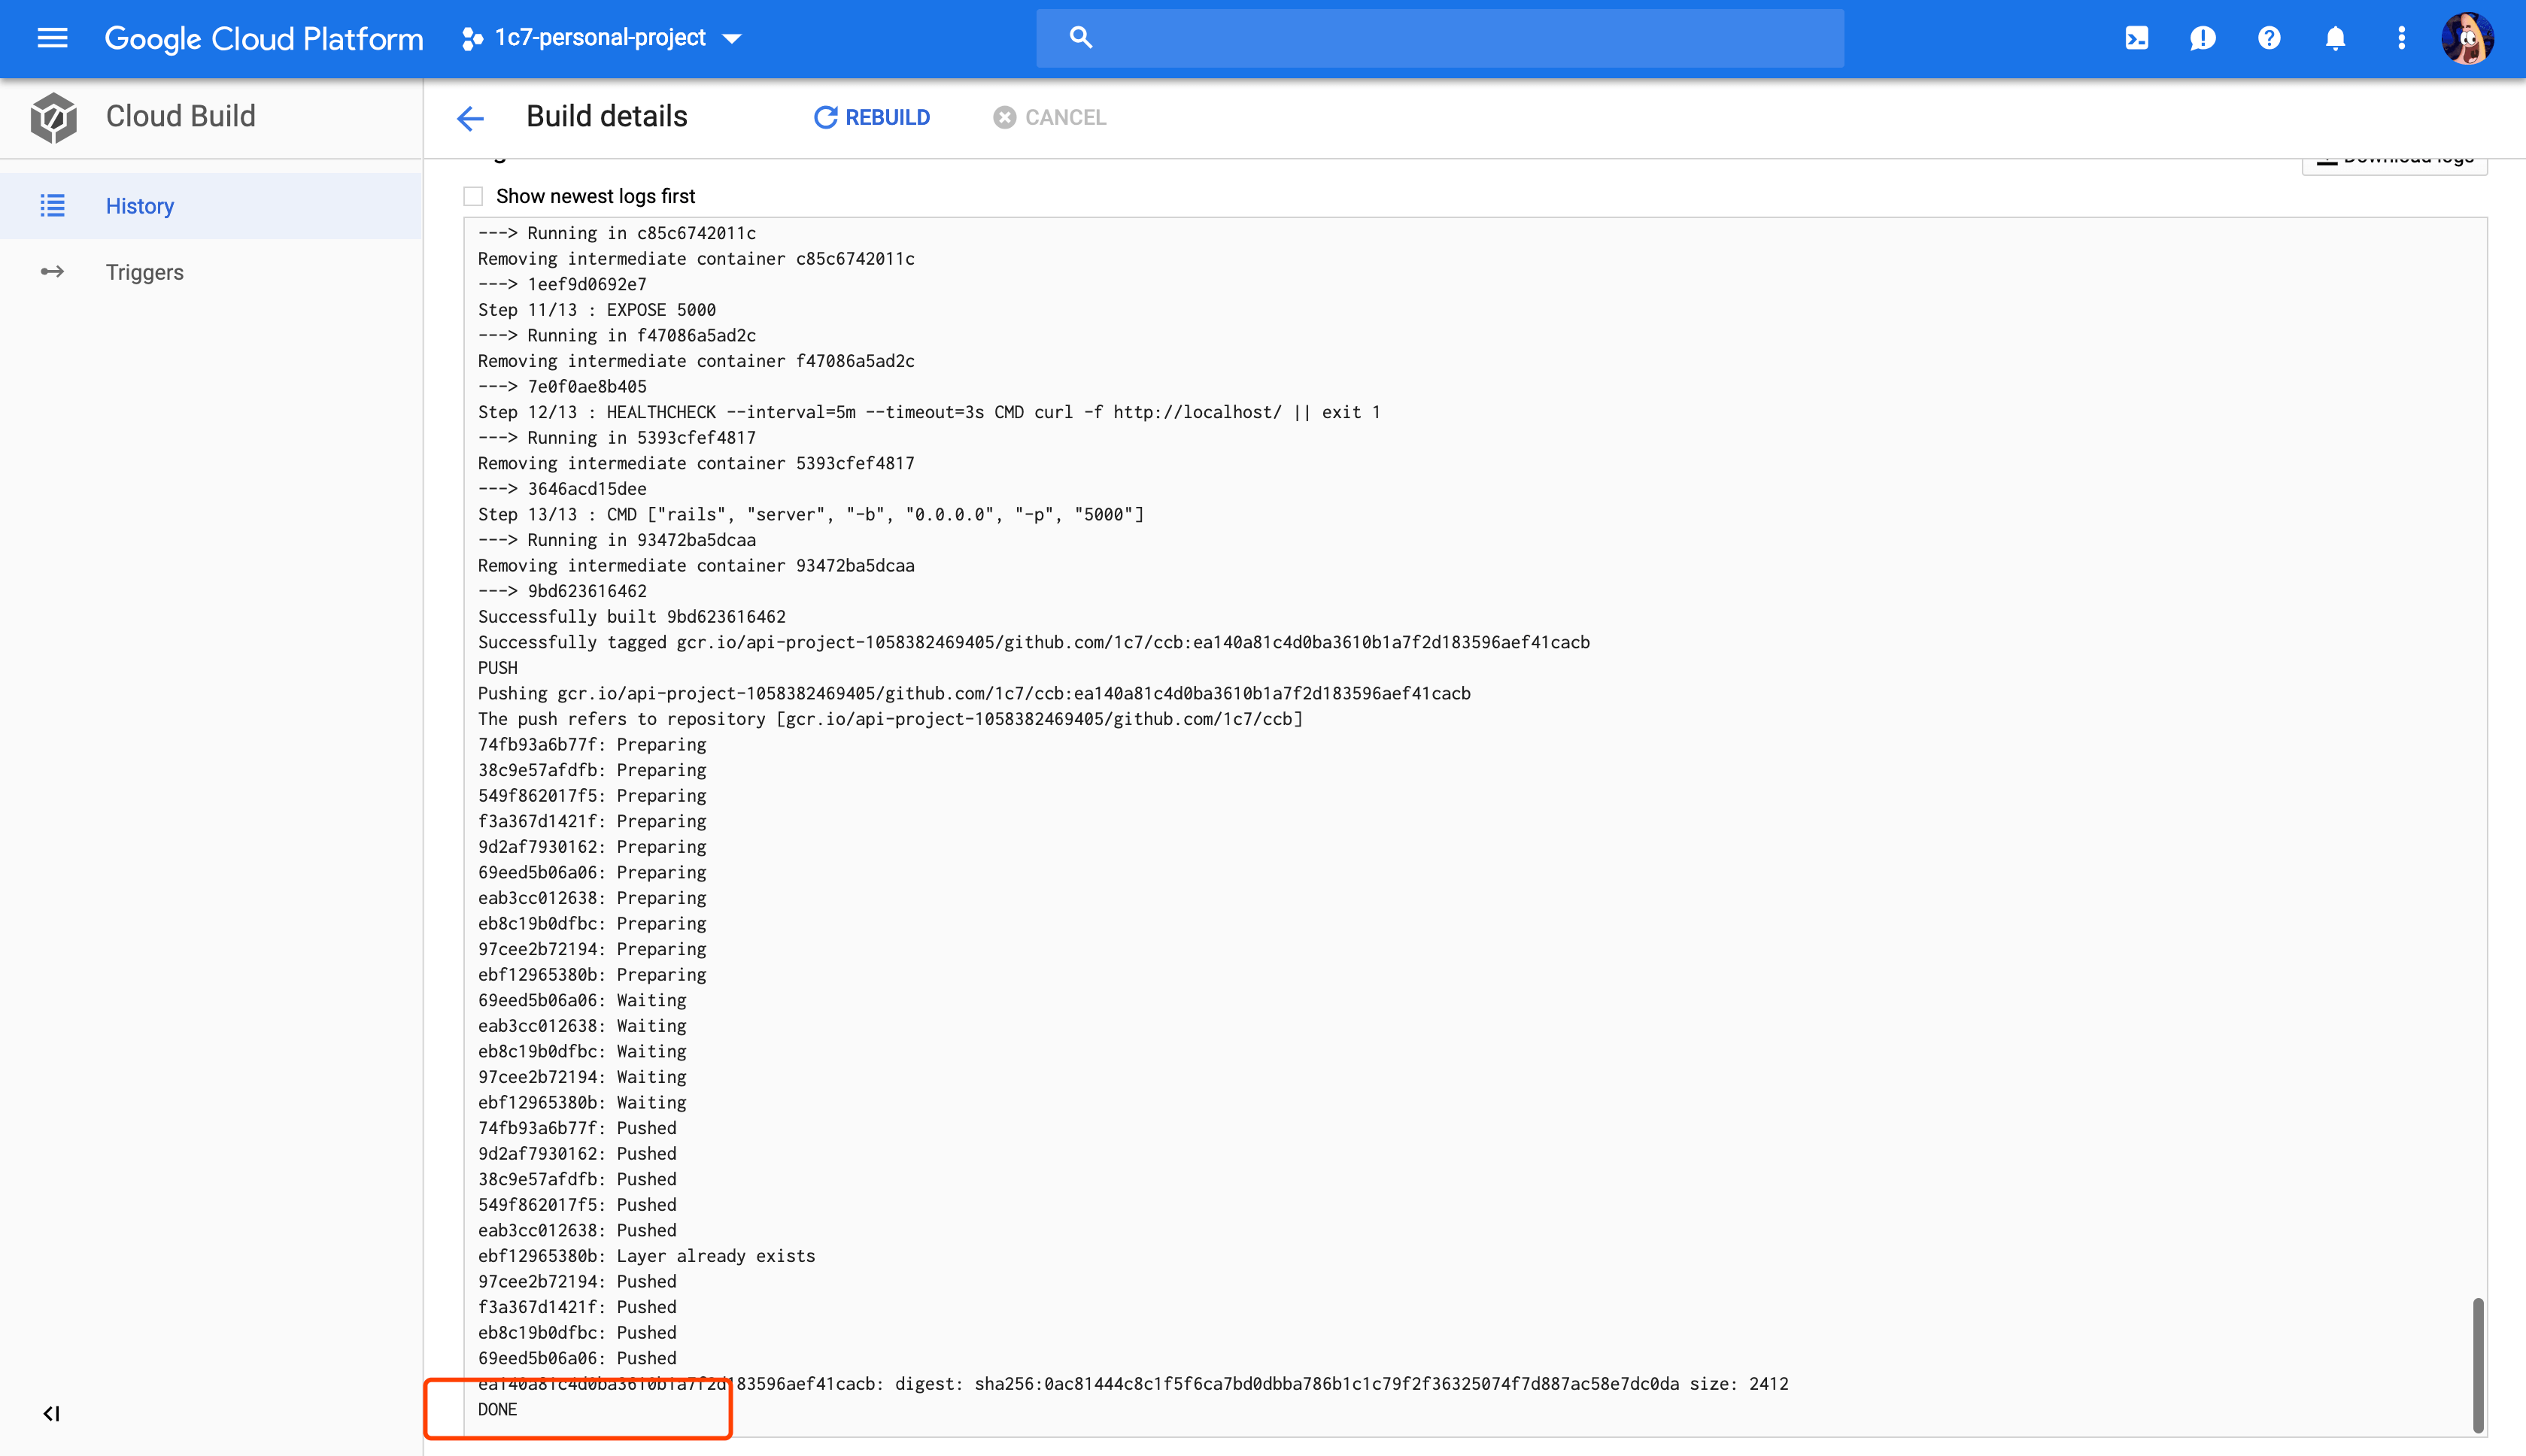Collapse the left sidebar panel

[51, 1413]
